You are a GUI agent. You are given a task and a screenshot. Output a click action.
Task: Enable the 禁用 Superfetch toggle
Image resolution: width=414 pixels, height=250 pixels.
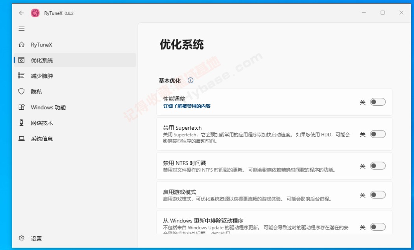point(377,134)
